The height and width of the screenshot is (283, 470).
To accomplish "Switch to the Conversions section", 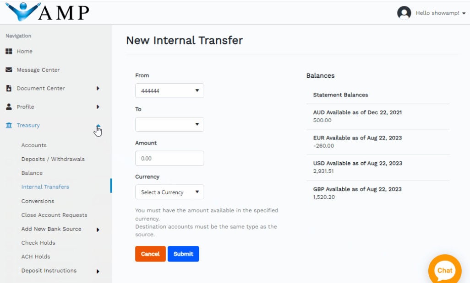I will point(38,201).
